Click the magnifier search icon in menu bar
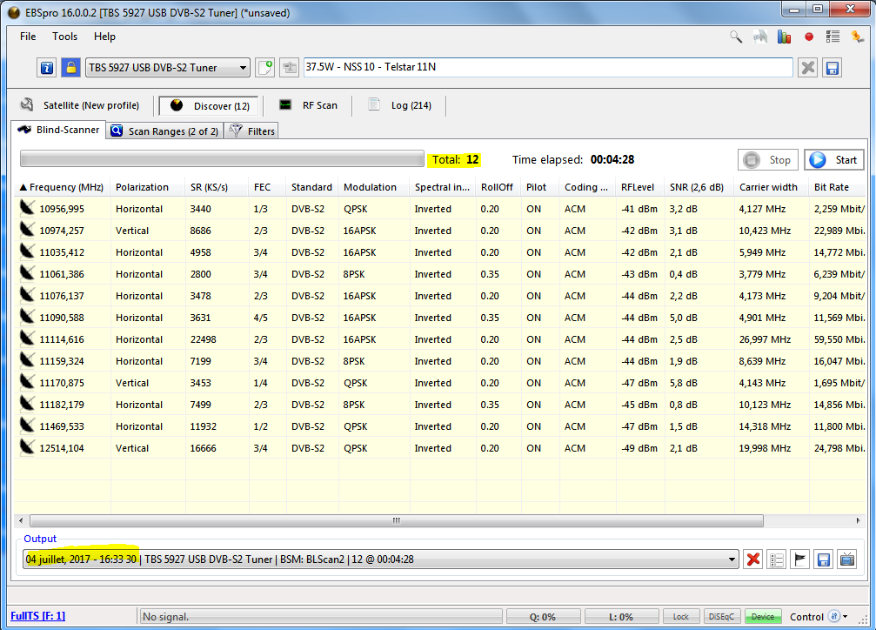This screenshot has width=876, height=630. (x=736, y=37)
